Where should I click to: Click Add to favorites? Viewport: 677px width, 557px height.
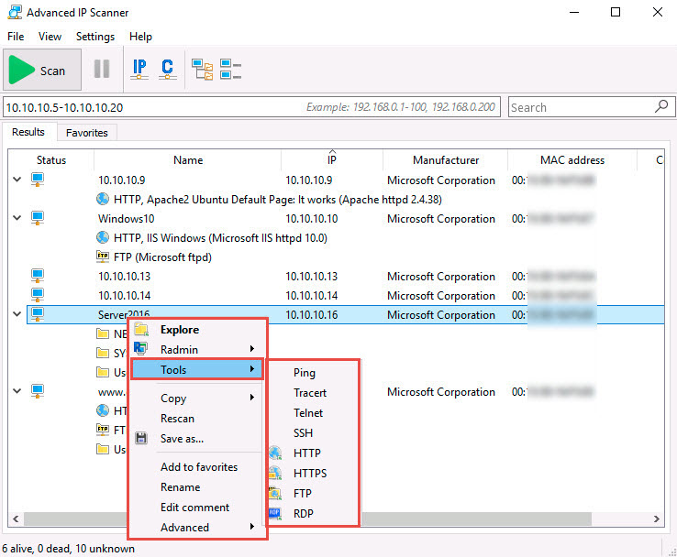click(x=196, y=467)
